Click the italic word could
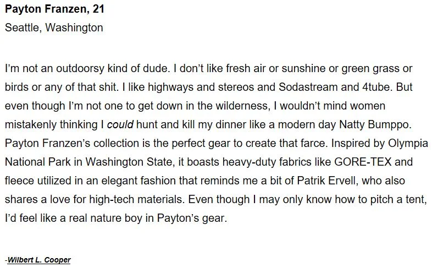This screenshot has height=273, width=432. click(120, 124)
